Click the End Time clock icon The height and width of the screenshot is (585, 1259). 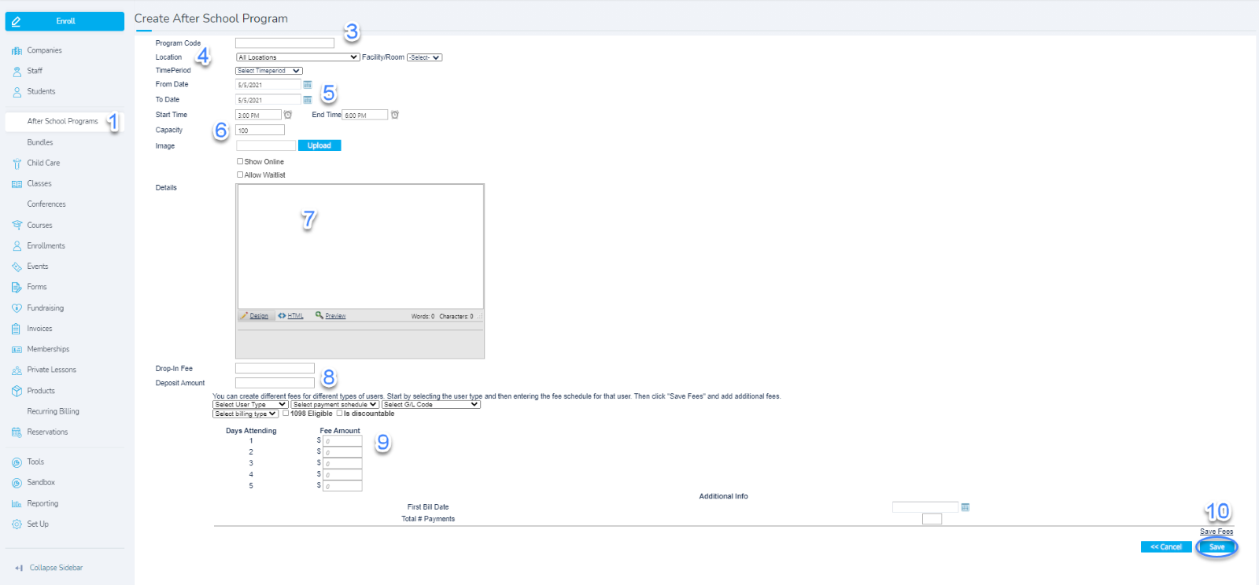coord(395,115)
